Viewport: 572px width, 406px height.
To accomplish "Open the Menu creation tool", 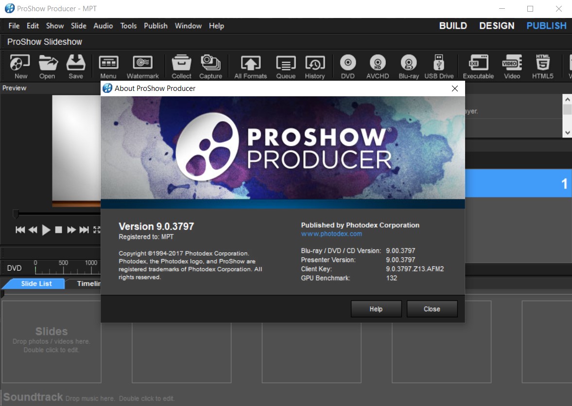I will point(108,66).
